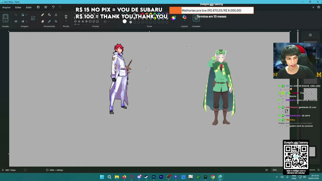322x181 pixels.
Task: Open the Windows Start menu
Action: point(102,177)
